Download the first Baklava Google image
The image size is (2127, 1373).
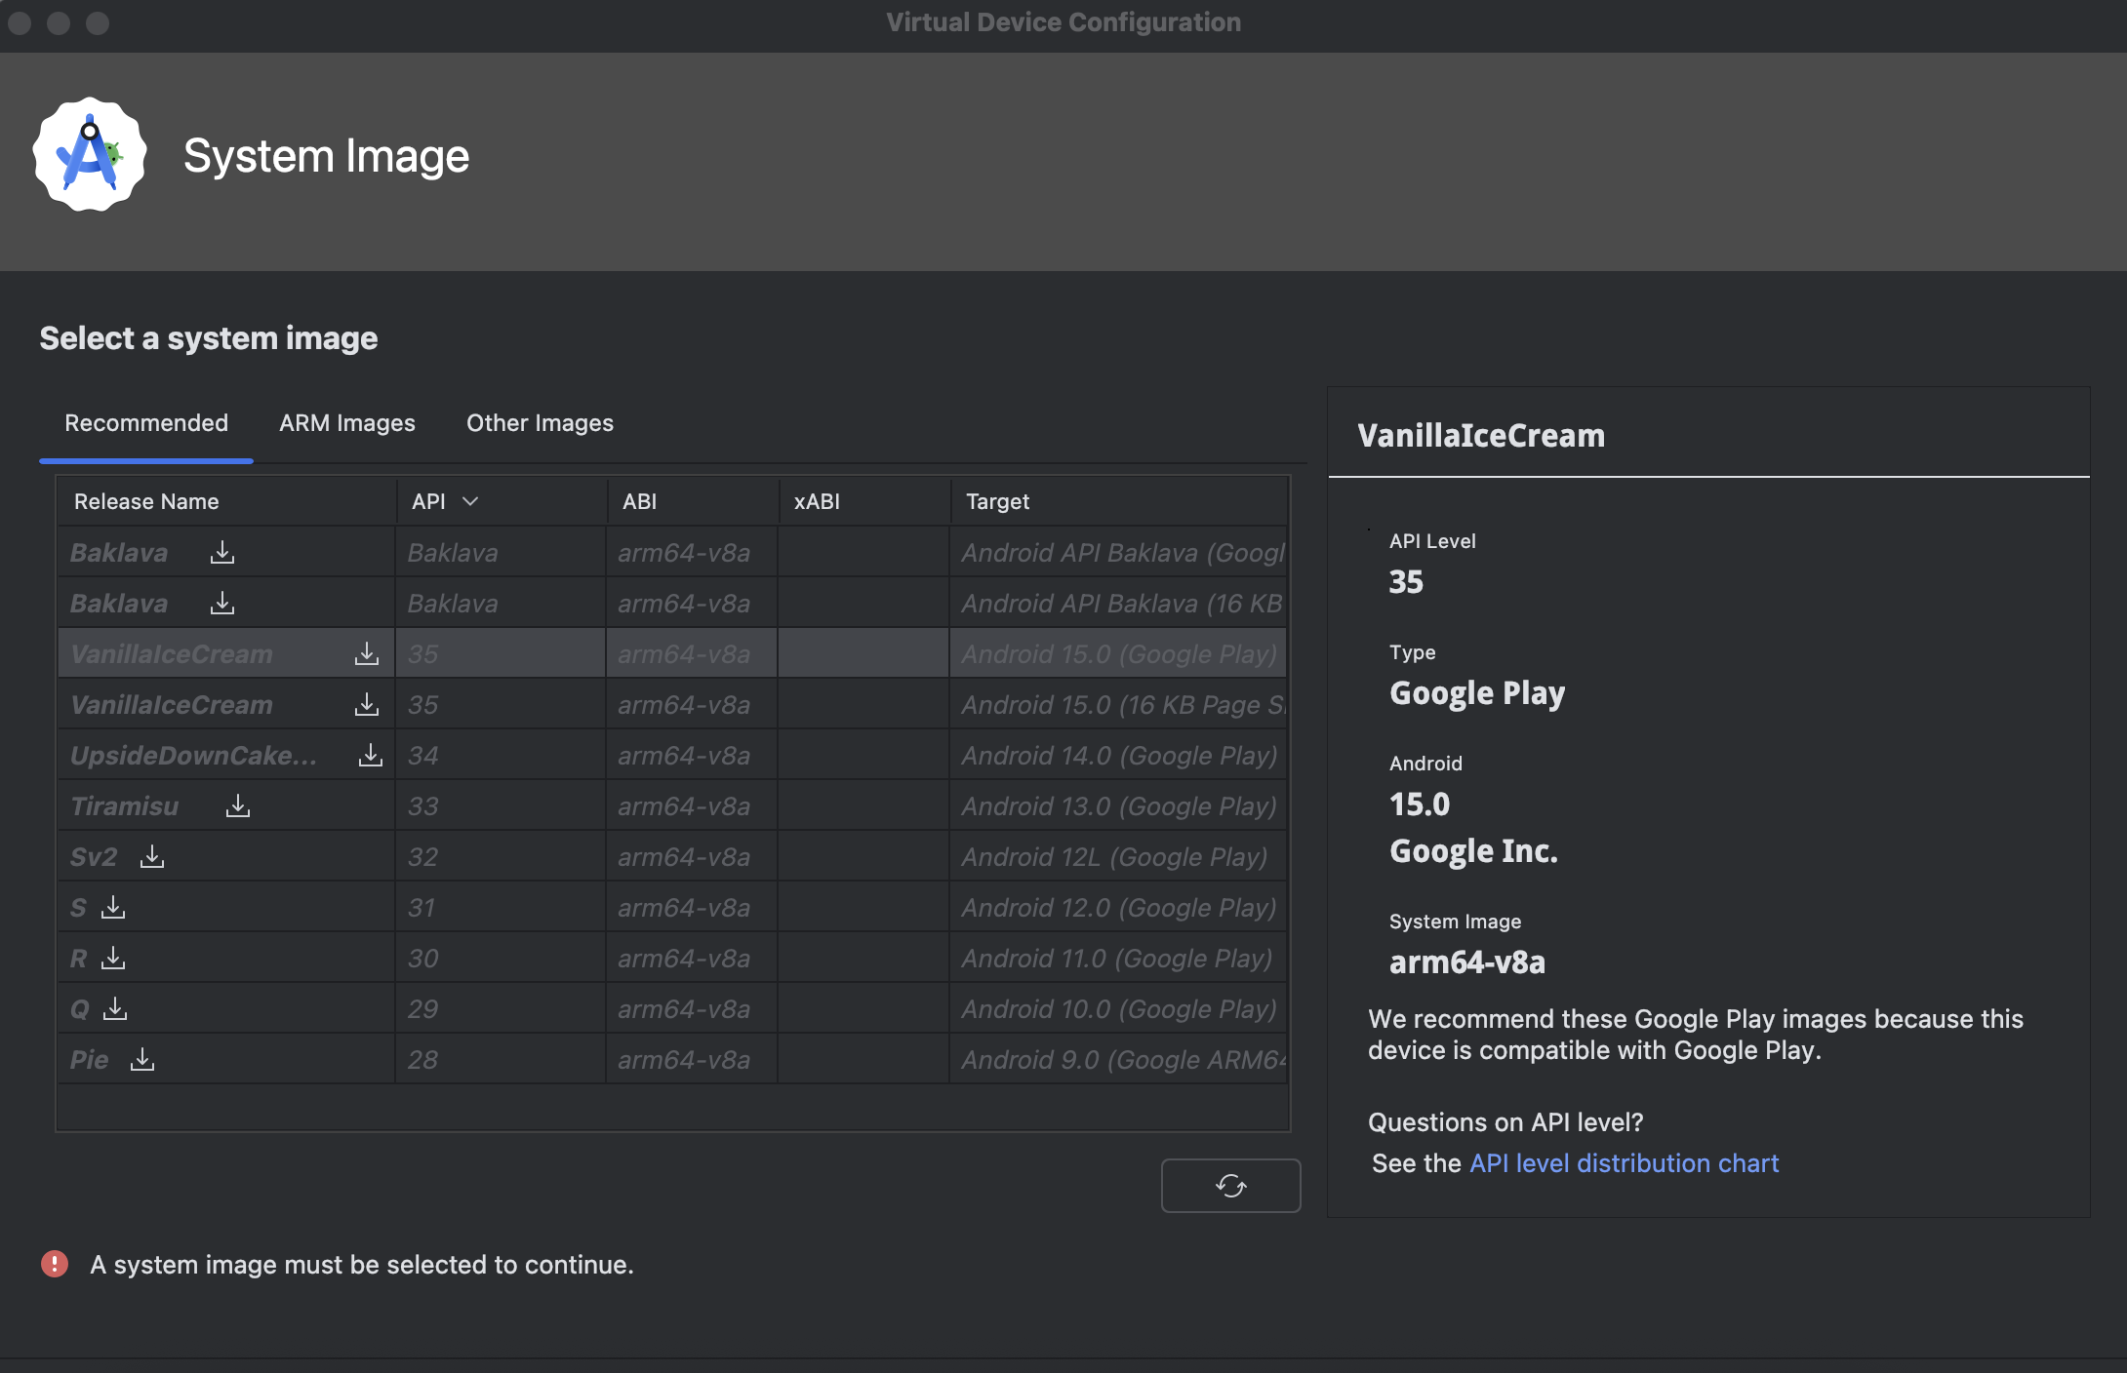point(222,552)
